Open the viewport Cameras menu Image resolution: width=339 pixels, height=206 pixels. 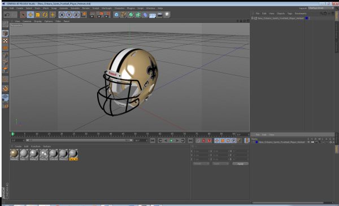tap(27, 21)
